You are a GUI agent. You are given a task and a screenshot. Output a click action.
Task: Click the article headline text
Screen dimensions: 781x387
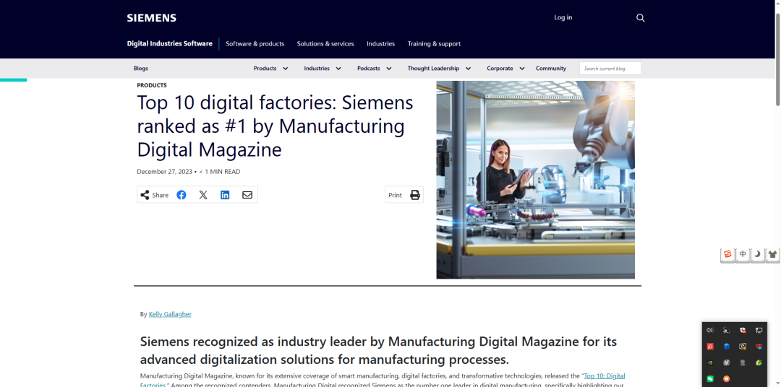coord(275,126)
